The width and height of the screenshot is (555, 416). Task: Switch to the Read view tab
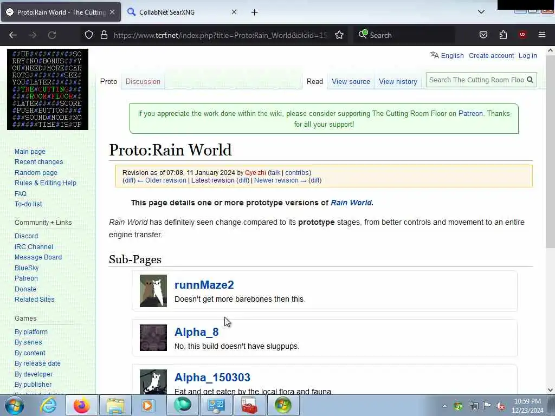[x=315, y=81]
